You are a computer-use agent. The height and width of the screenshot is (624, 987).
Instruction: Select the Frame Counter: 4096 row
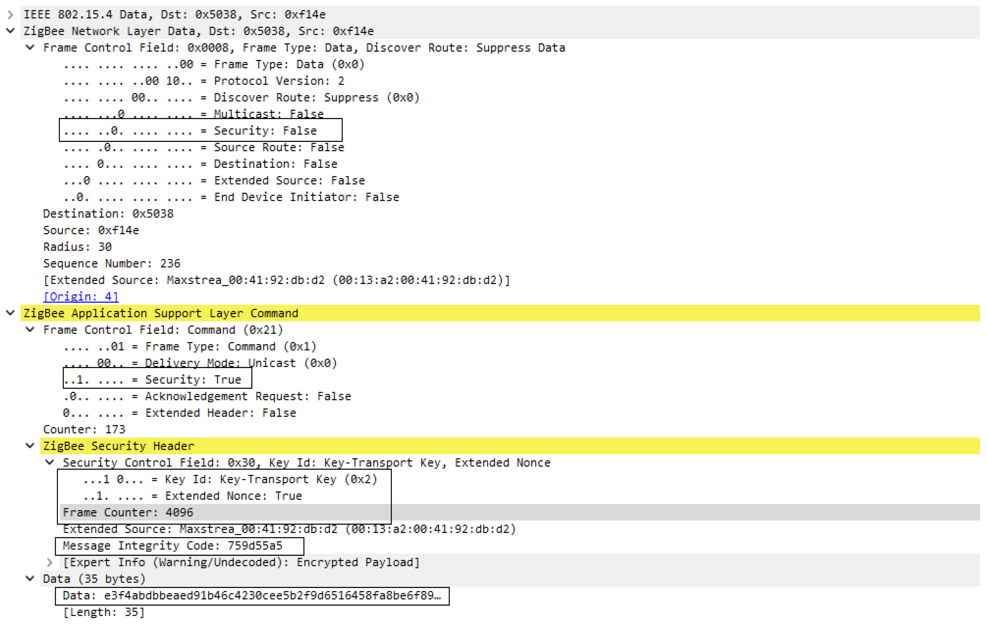[128, 513]
